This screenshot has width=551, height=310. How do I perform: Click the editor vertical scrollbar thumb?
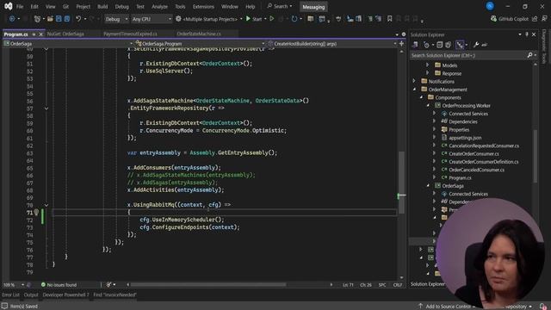(x=401, y=182)
